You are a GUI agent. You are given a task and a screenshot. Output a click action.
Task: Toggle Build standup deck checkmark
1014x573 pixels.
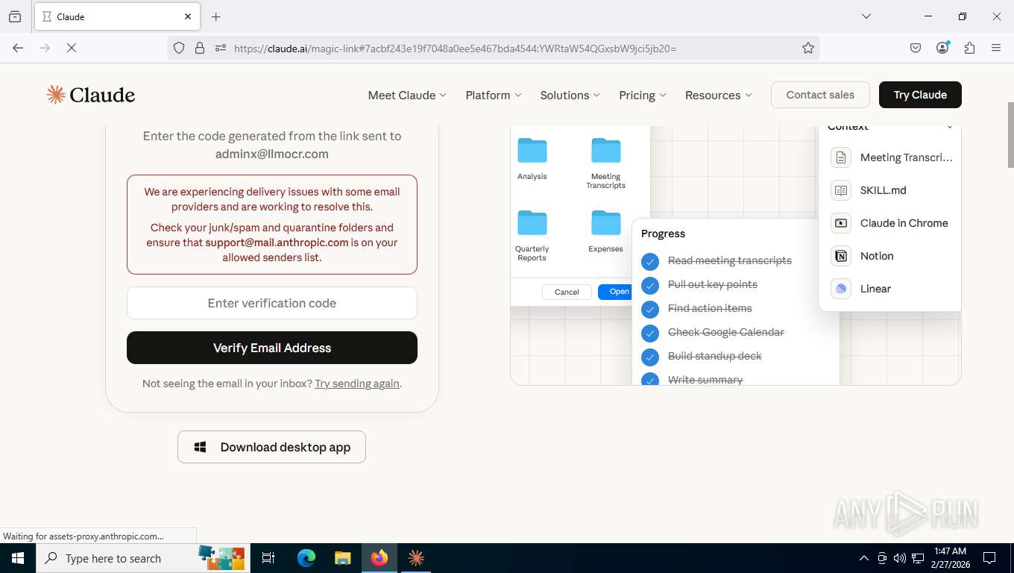650,357
